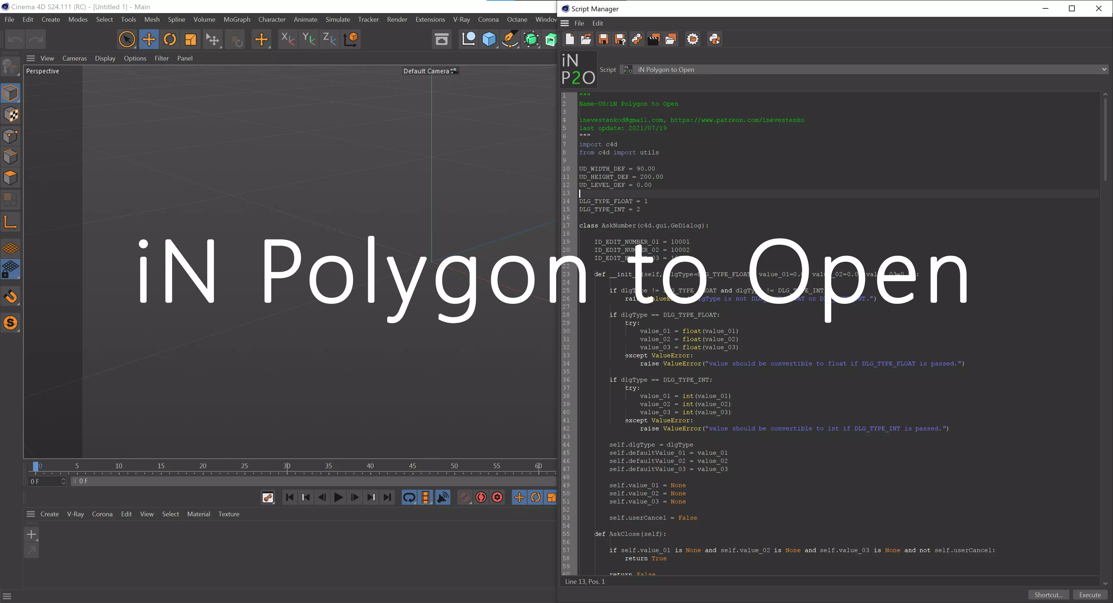1113x603 pixels.
Task: Click the Redo arrow
Action: [x=36, y=39]
